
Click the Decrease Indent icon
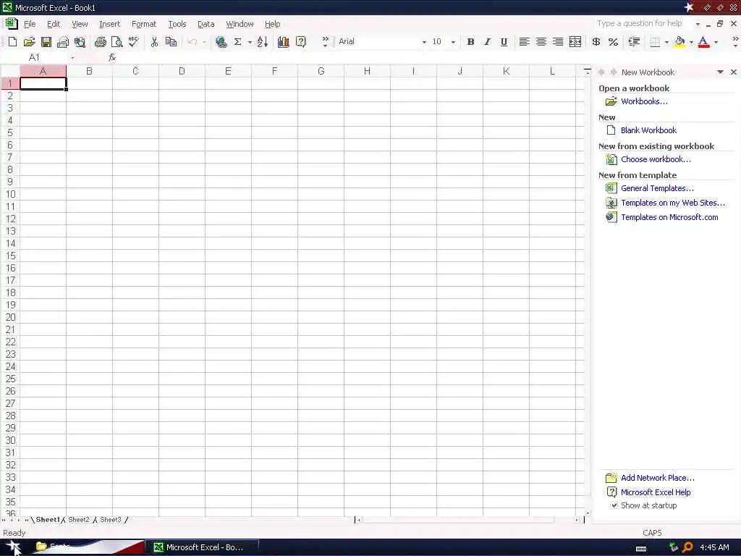pyautogui.click(x=634, y=41)
